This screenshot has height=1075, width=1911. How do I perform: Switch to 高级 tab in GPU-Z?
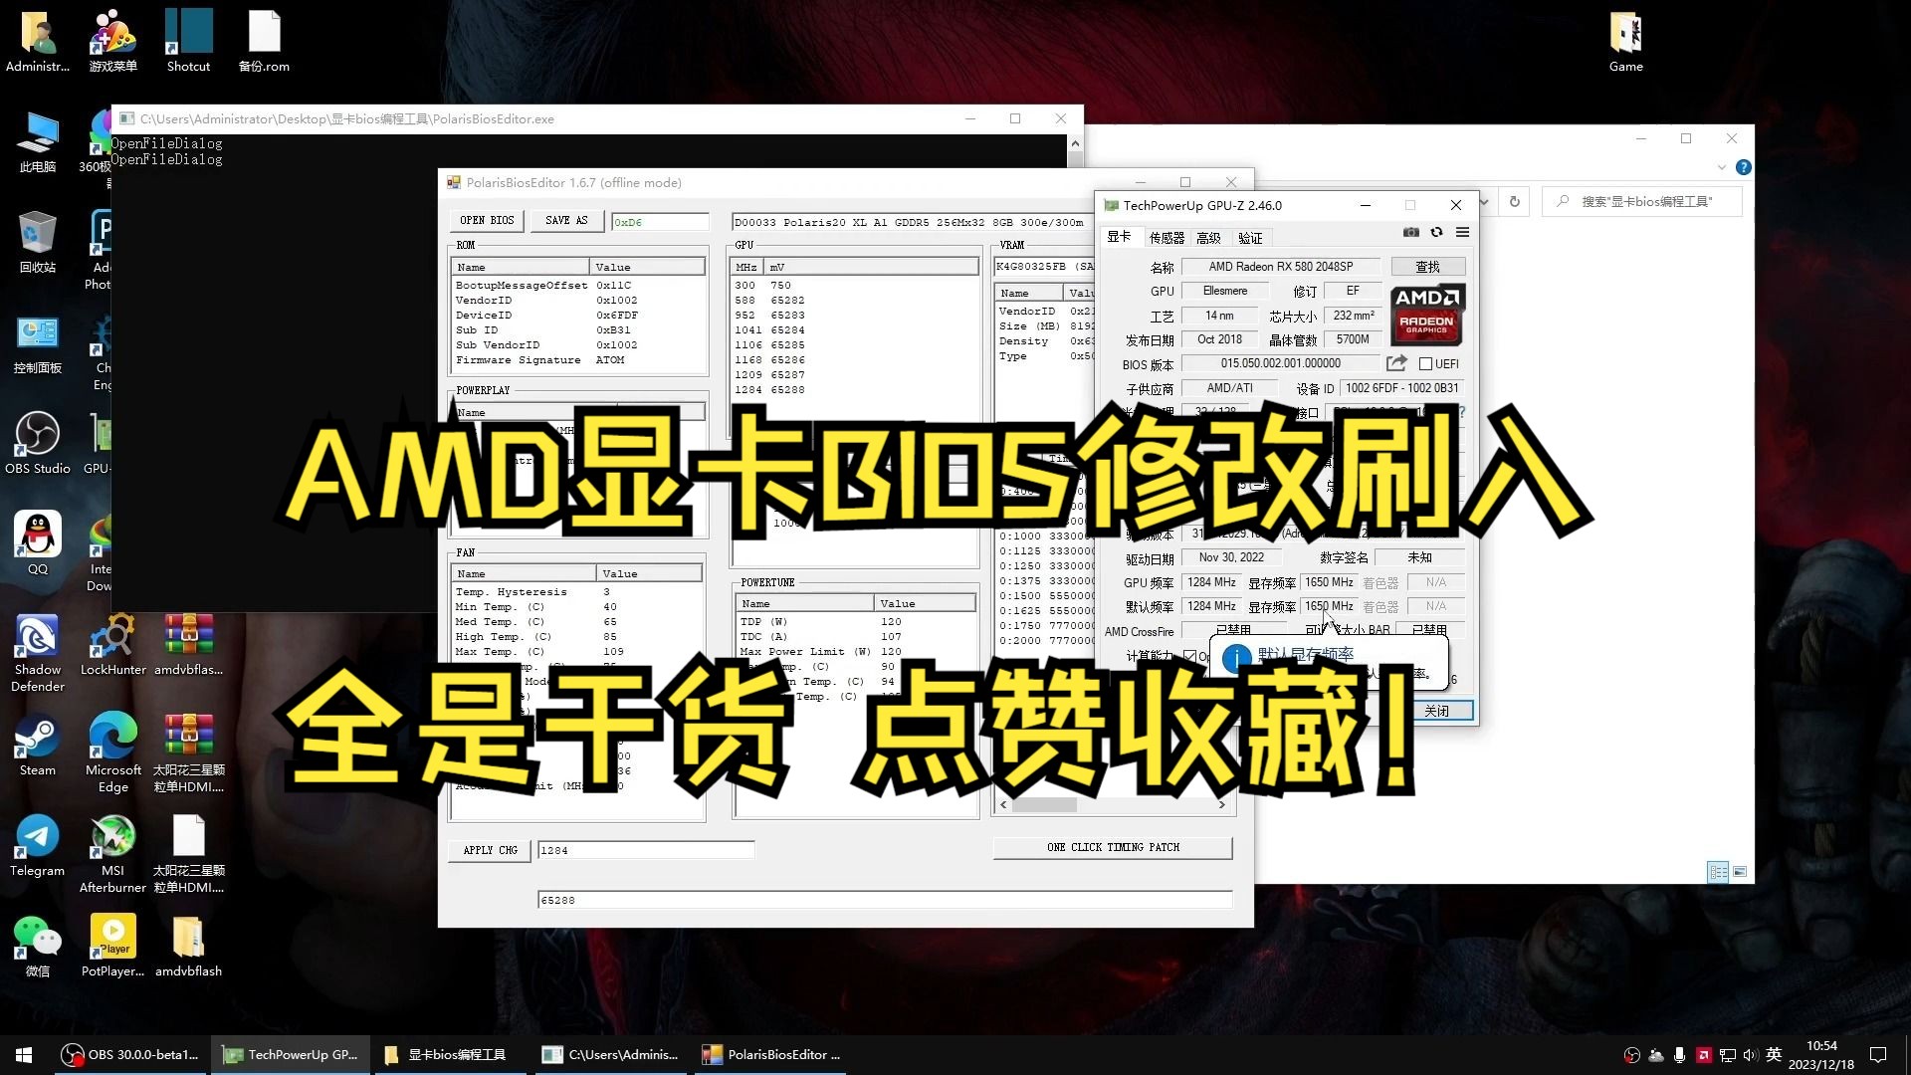[x=1209, y=238]
